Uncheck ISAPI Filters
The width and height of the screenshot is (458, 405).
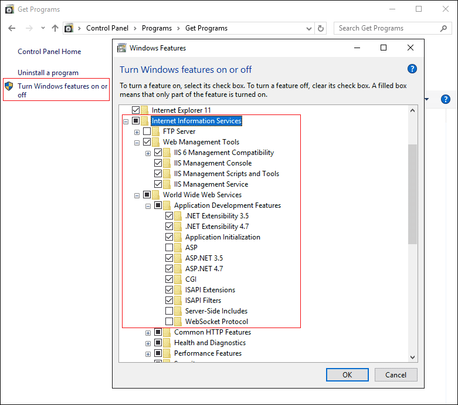click(169, 300)
